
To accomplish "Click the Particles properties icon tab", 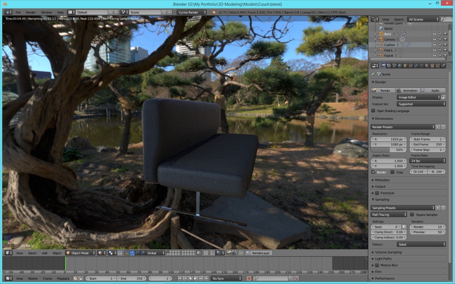I will [437, 65].
